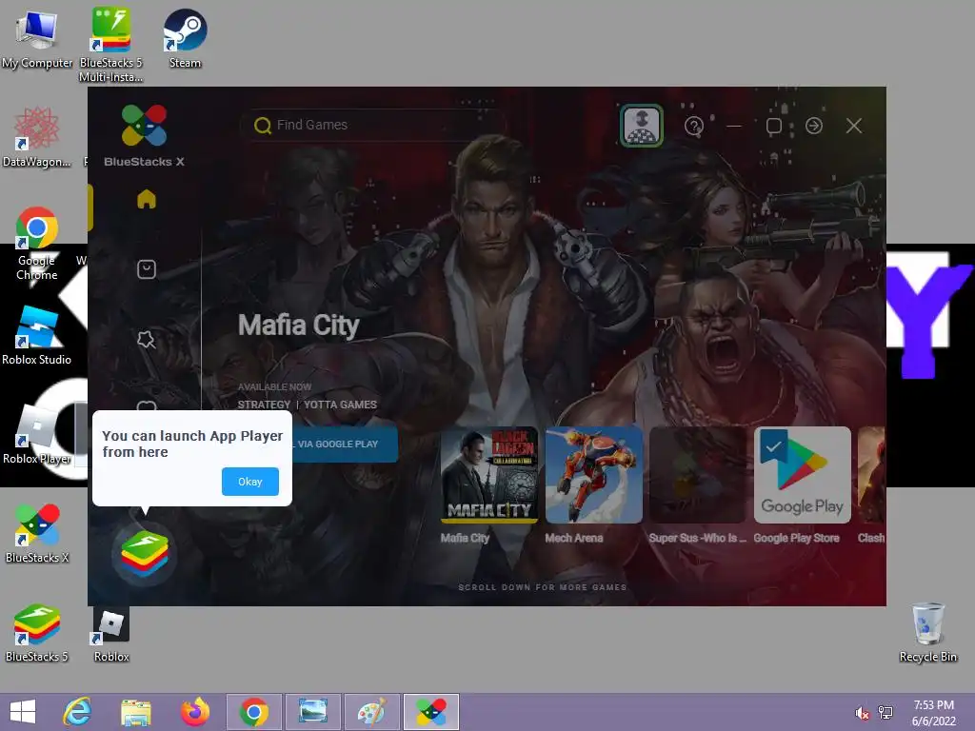Select the Mech Arena game thumbnail
Viewport: 975px width, 731px height.
(x=594, y=474)
